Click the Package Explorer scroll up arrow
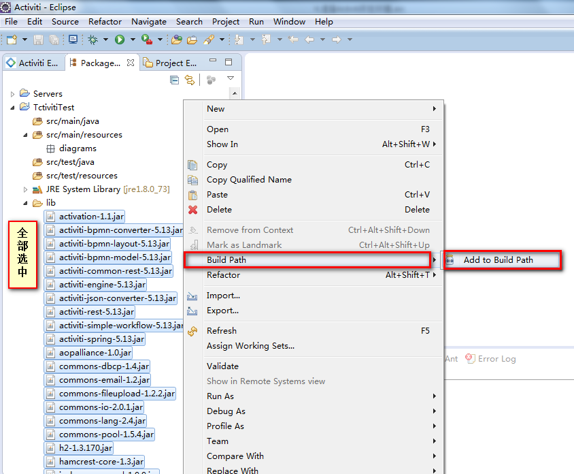This screenshot has width=574, height=474. click(235, 94)
